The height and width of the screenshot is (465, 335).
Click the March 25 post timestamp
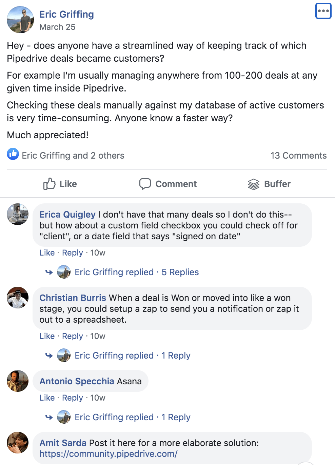pyautogui.click(x=57, y=27)
